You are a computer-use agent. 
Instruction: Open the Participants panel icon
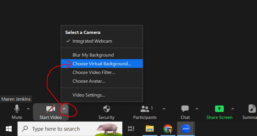145,109
